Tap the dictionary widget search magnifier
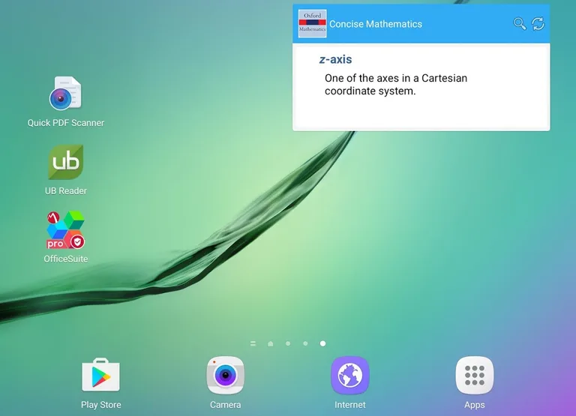 pos(519,24)
